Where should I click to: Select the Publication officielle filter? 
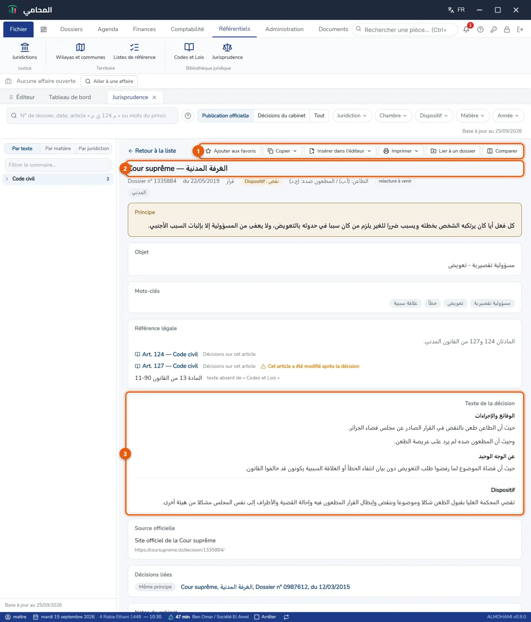point(226,115)
